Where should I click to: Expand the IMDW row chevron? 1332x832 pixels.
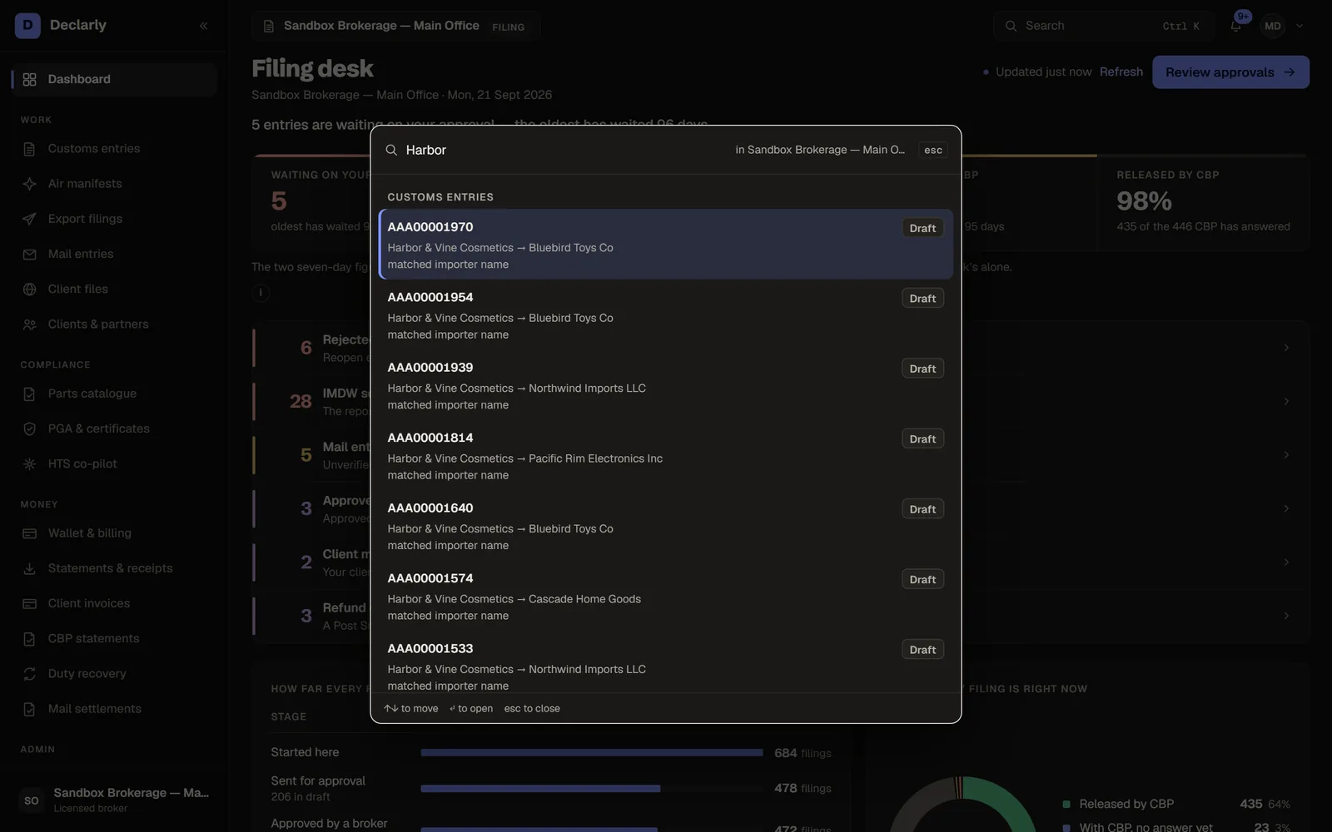coord(1286,401)
